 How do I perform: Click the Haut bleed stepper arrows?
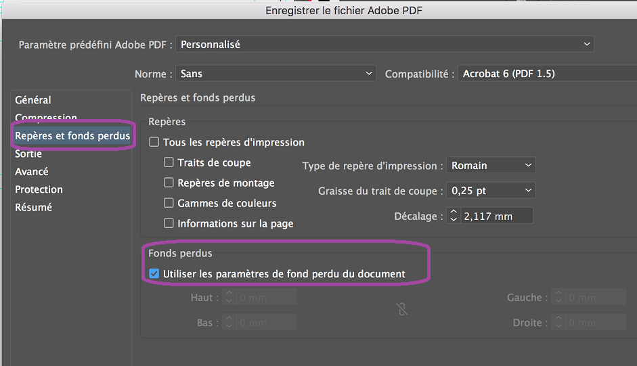pyautogui.click(x=229, y=297)
